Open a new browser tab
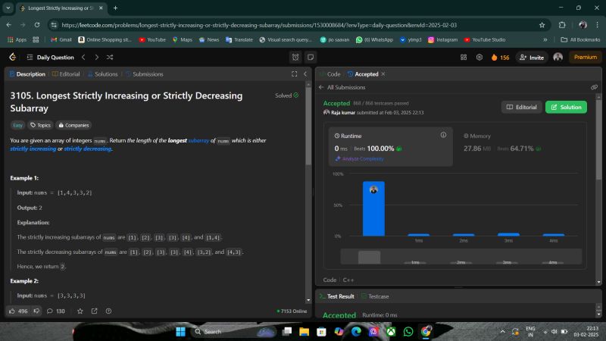 [x=116, y=8]
